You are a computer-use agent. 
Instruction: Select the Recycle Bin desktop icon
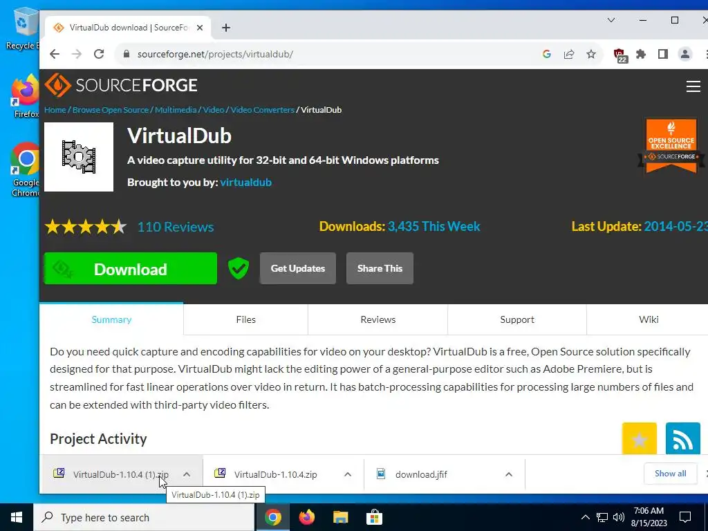[23, 29]
